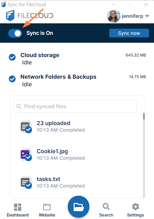Minimize the Sync for FileCloud window

click(x=113, y=4)
